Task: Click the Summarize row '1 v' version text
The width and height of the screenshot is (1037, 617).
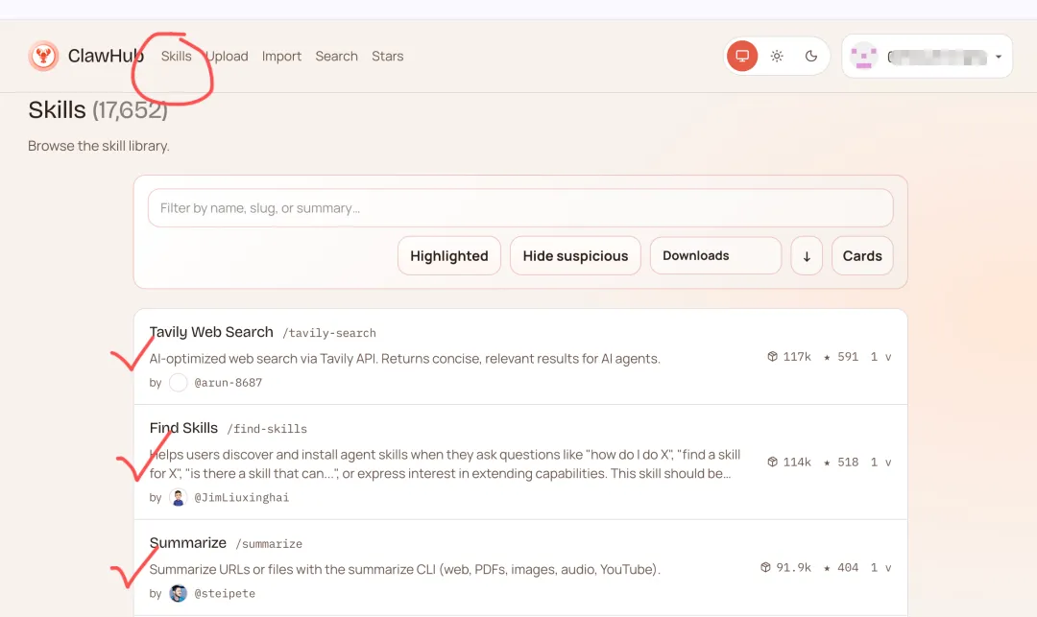Action: coord(880,567)
